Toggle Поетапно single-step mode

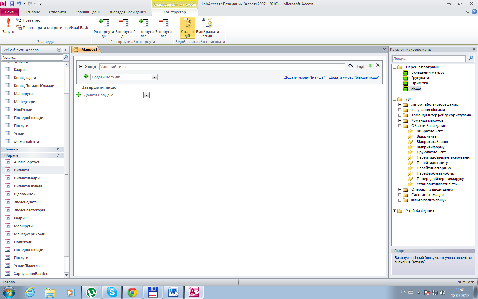click(28, 20)
